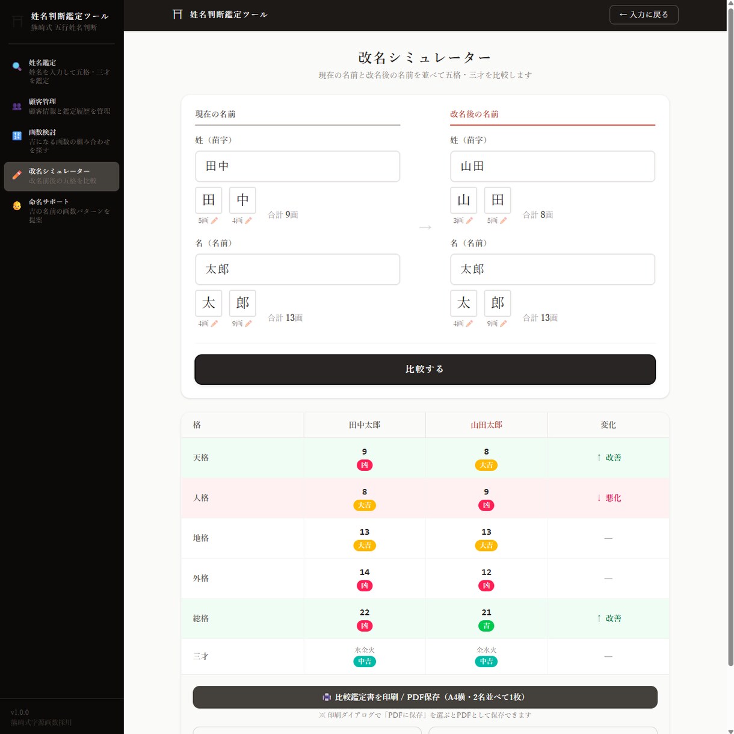Click pencil icon under current surname 田

(214, 221)
